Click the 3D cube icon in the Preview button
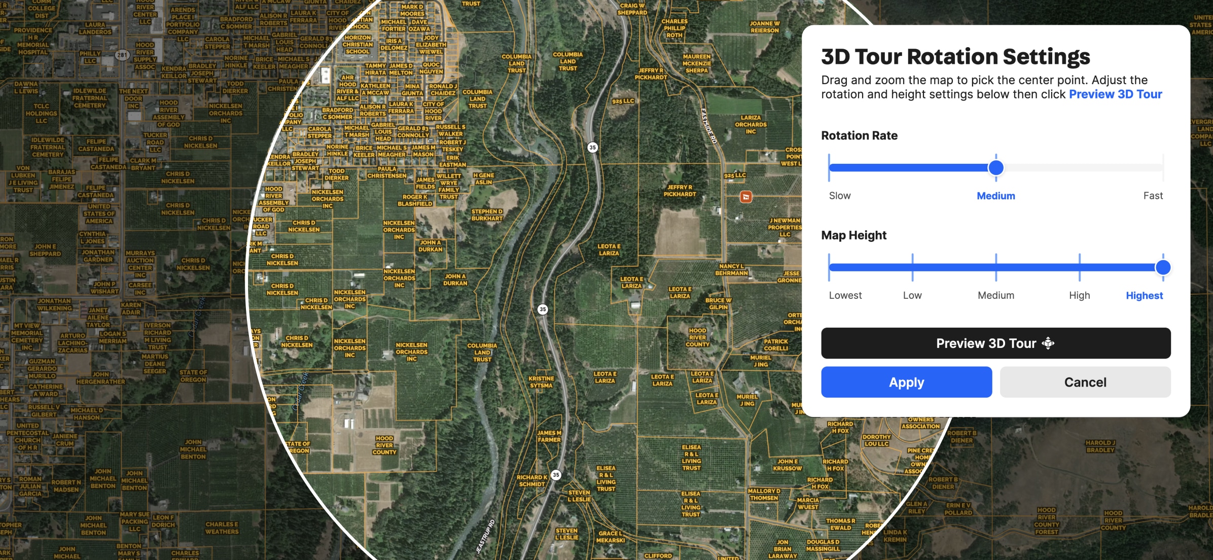1213x560 pixels. coord(1048,343)
